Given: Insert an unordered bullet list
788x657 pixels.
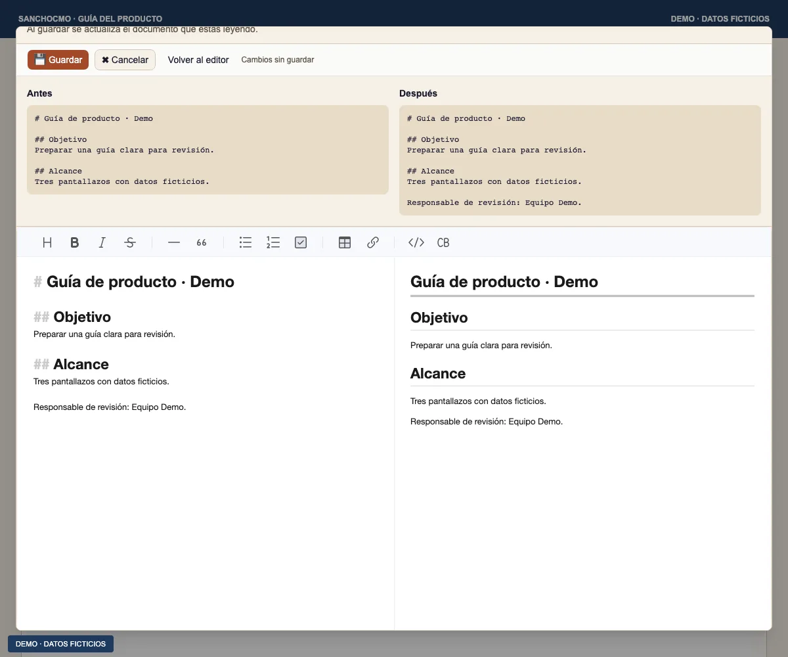Looking at the screenshot, I should point(246,242).
